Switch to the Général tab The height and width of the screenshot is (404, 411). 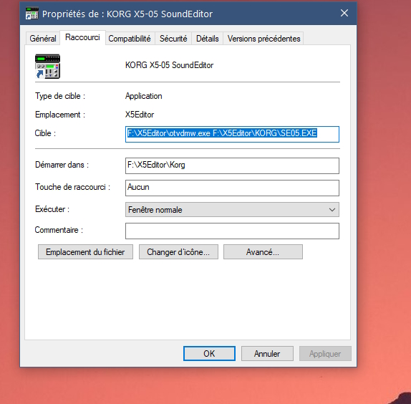point(43,39)
